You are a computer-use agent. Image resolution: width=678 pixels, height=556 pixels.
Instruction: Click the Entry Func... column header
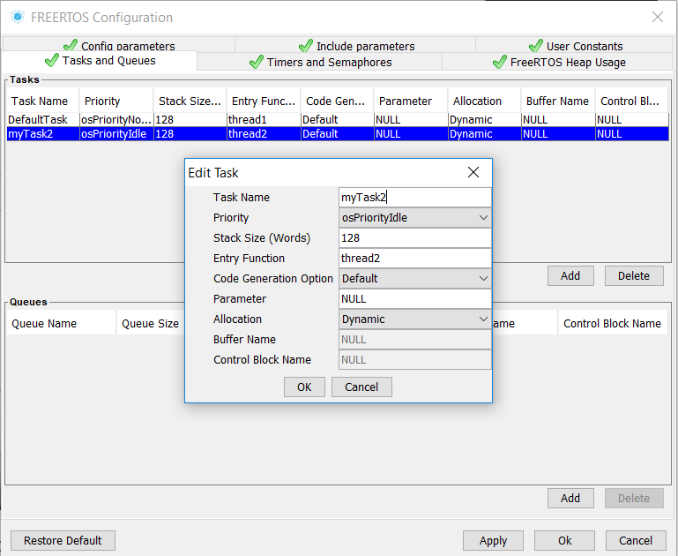264,101
